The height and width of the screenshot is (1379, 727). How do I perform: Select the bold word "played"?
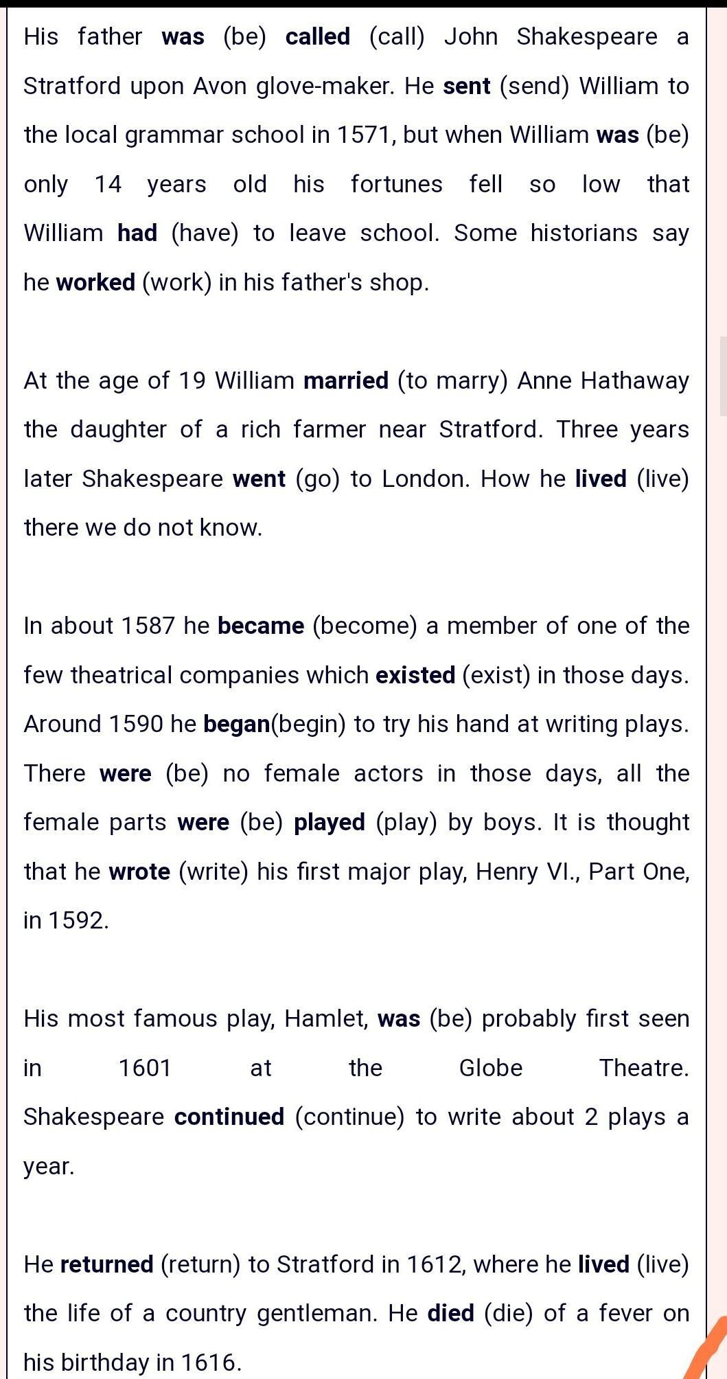330,823
